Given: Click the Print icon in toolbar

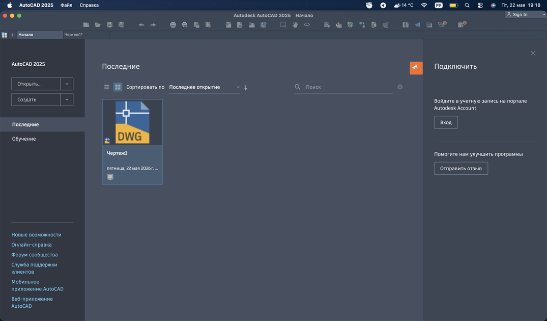Looking at the screenshot, I should tap(173, 25).
